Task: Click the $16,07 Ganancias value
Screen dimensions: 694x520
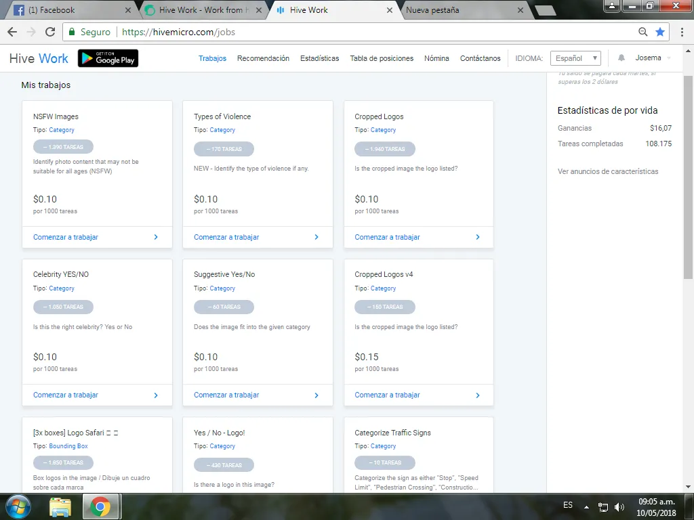Action: pos(660,128)
